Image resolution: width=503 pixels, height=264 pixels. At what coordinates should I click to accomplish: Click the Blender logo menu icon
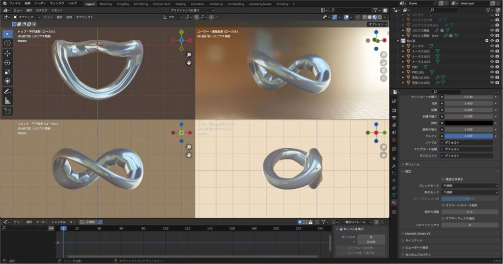point(4,3)
